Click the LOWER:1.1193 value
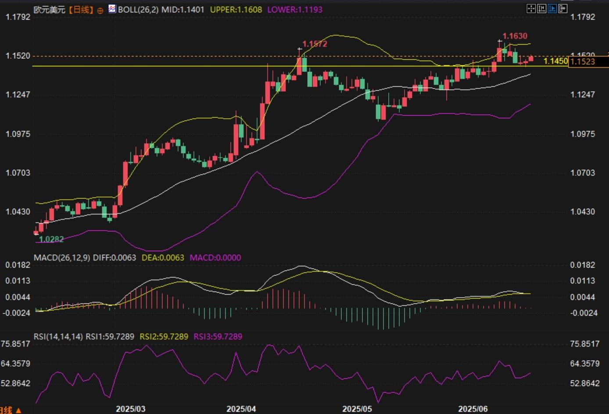Image resolution: width=609 pixels, height=414 pixels. pyautogui.click(x=294, y=9)
